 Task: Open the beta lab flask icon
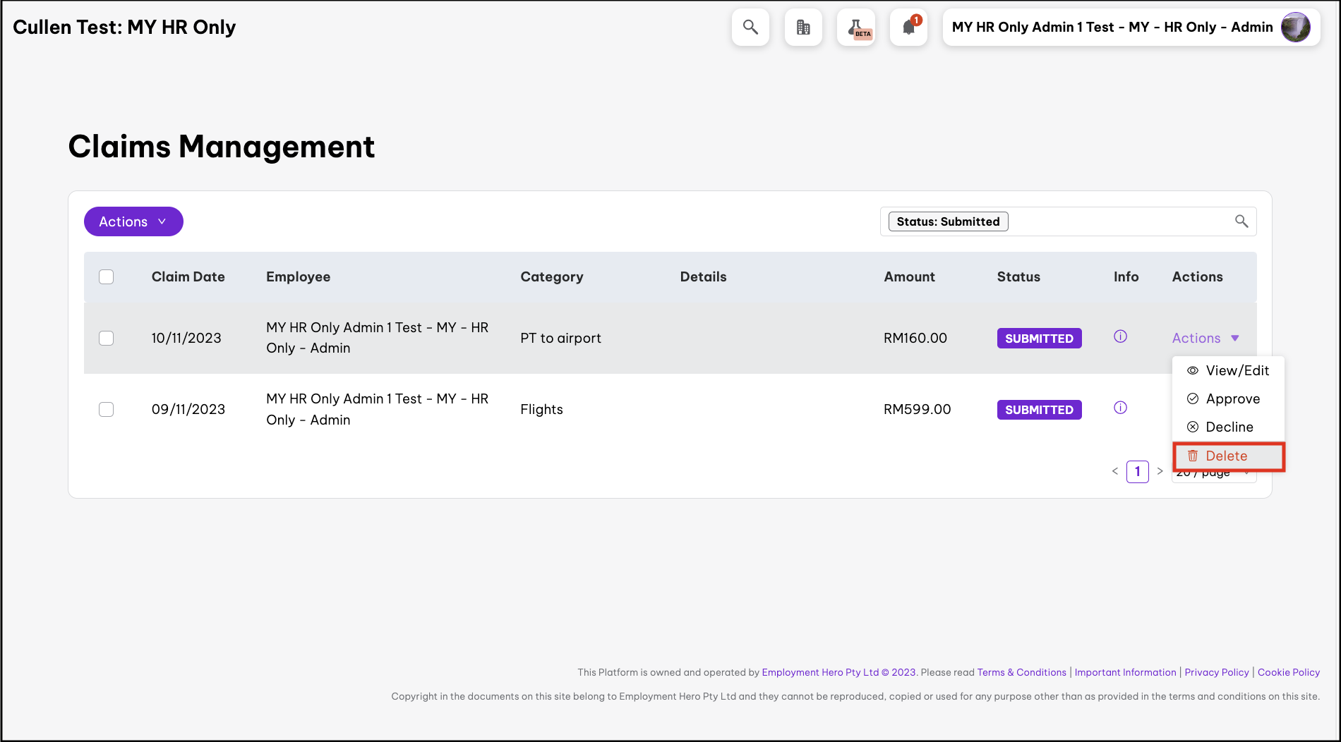pyautogui.click(x=856, y=28)
